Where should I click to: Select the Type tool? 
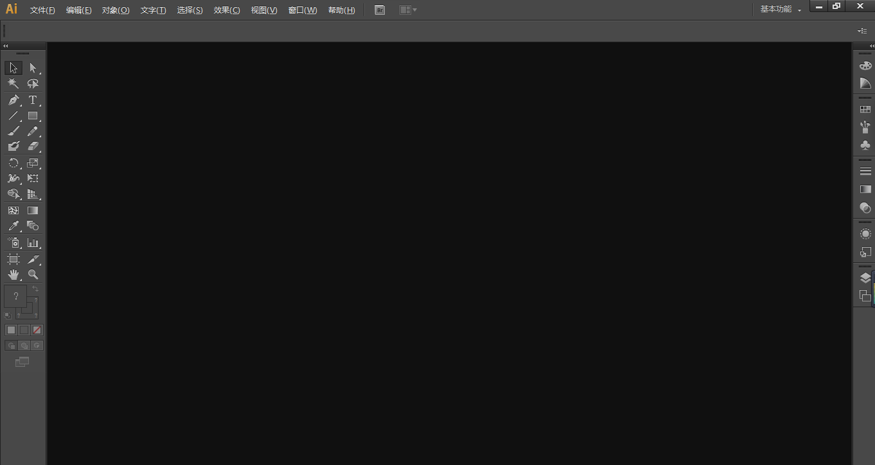point(33,100)
